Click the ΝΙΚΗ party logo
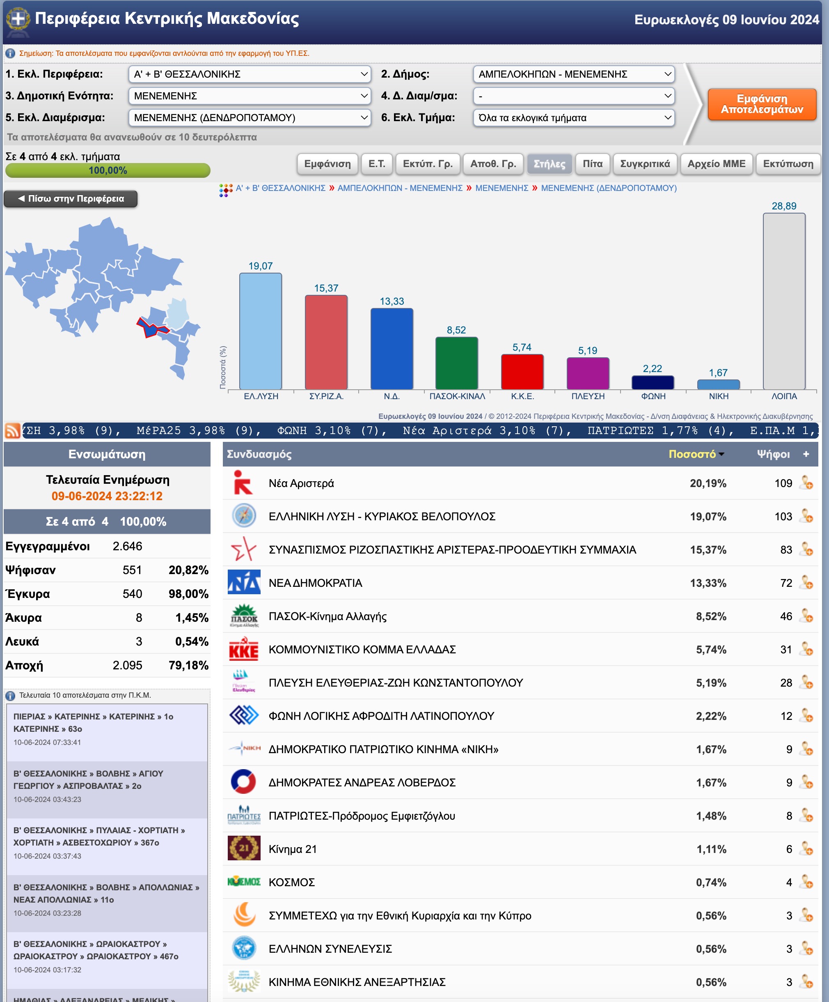829x1002 pixels. click(x=244, y=748)
